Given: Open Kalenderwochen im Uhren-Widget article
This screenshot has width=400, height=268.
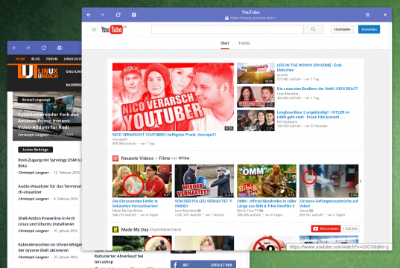Looking at the screenshot, I should point(50,247).
